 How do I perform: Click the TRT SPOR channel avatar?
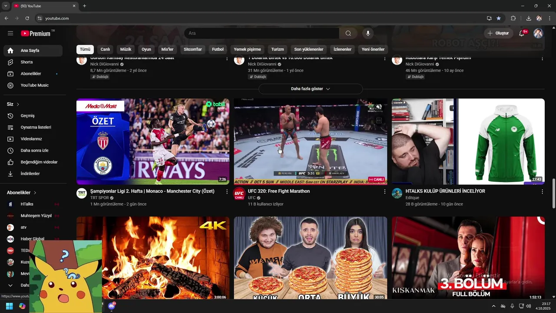tap(82, 193)
